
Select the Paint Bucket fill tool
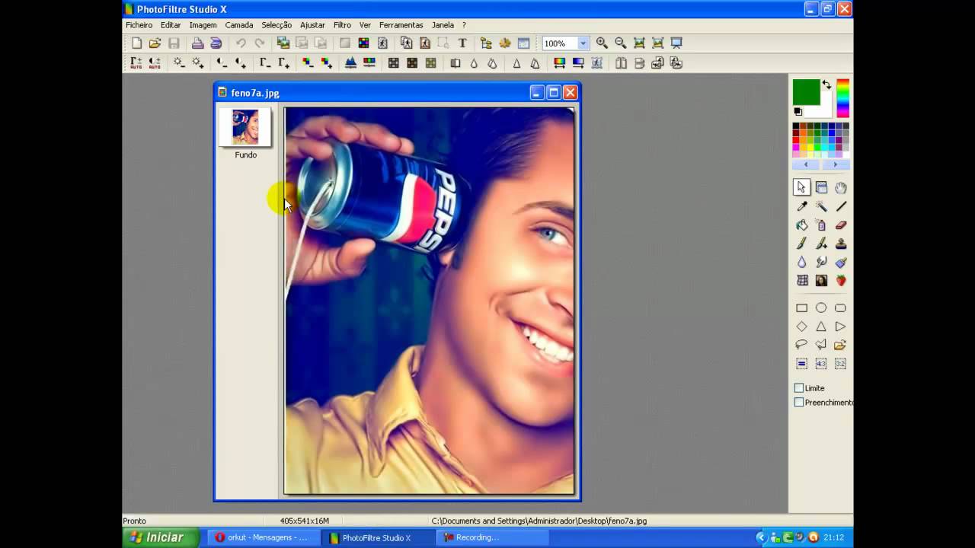pos(802,225)
